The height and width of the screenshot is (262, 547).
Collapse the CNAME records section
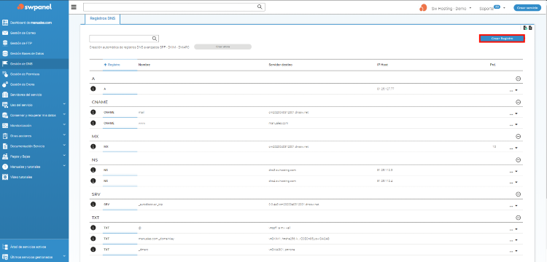tap(518, 102)
